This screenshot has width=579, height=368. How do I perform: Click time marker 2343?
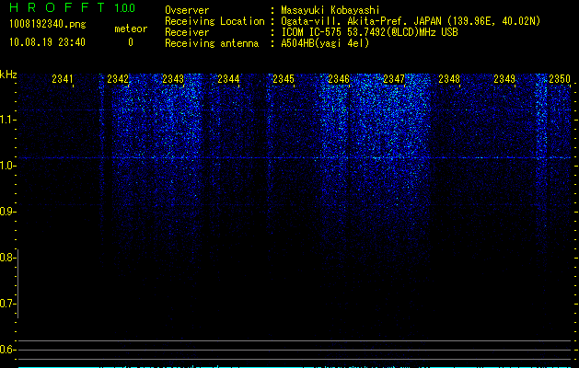coord(173,79)
